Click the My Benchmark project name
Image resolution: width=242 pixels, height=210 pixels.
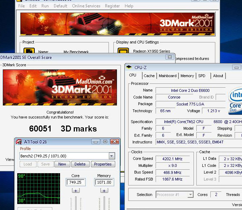point(76,52)
